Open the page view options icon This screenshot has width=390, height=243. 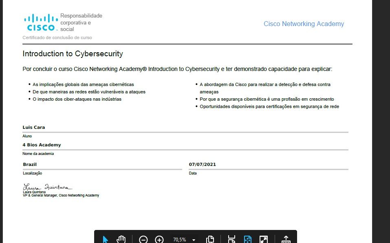click(x=210, y=239)
